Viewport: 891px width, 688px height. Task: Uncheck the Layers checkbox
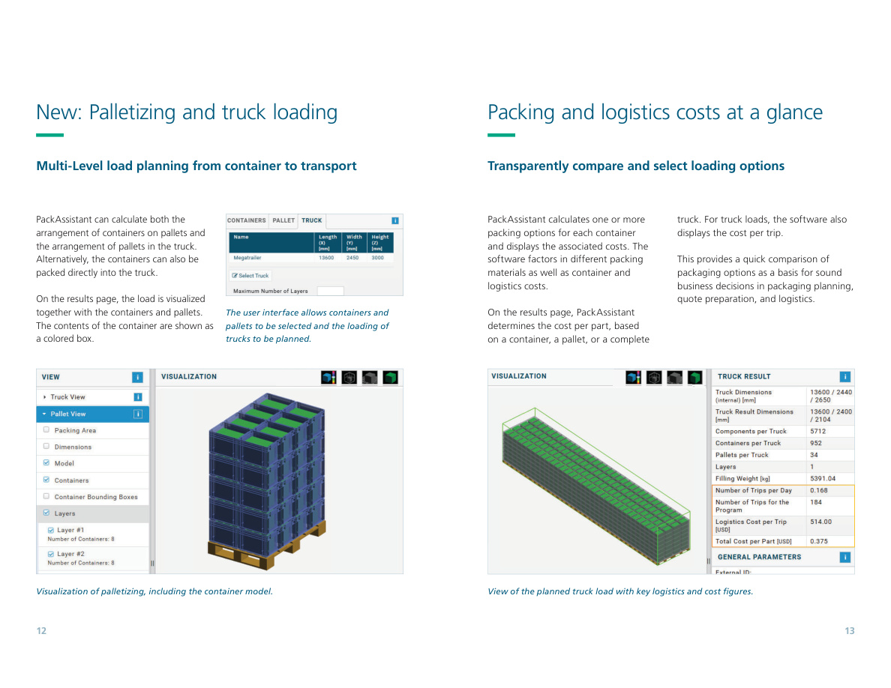point(46,513)
